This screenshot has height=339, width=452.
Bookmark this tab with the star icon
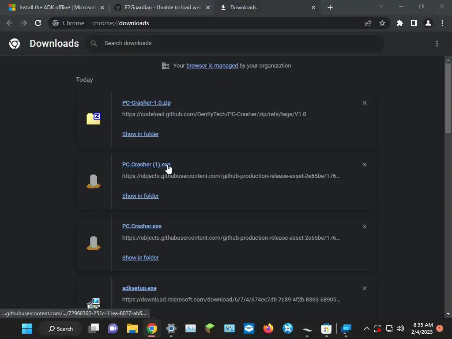coord(382,23)
